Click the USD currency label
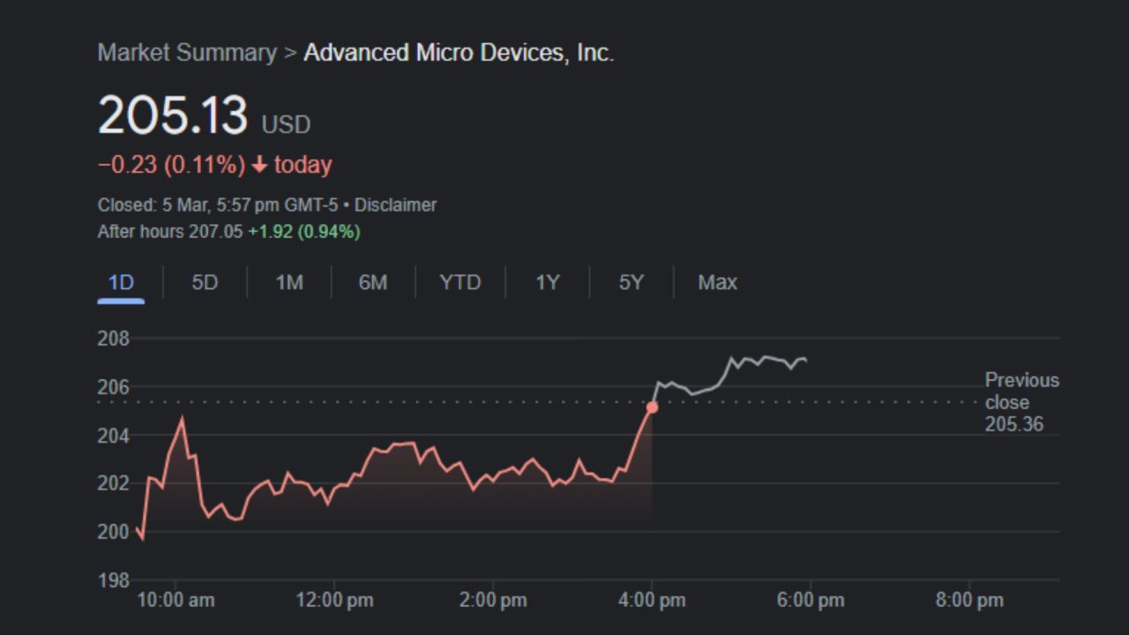 [286, 124]
